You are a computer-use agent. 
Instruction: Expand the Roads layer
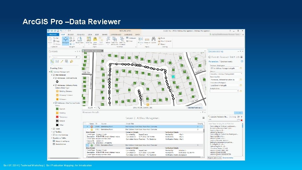click(x=52, y=129)
